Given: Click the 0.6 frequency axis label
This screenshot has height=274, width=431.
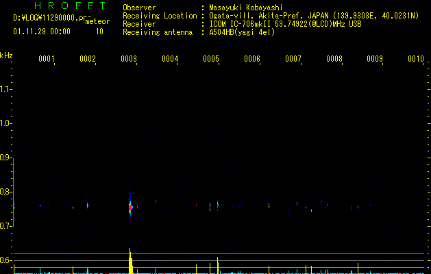Looking at the screenshot, I should click(x=5, y=260).
